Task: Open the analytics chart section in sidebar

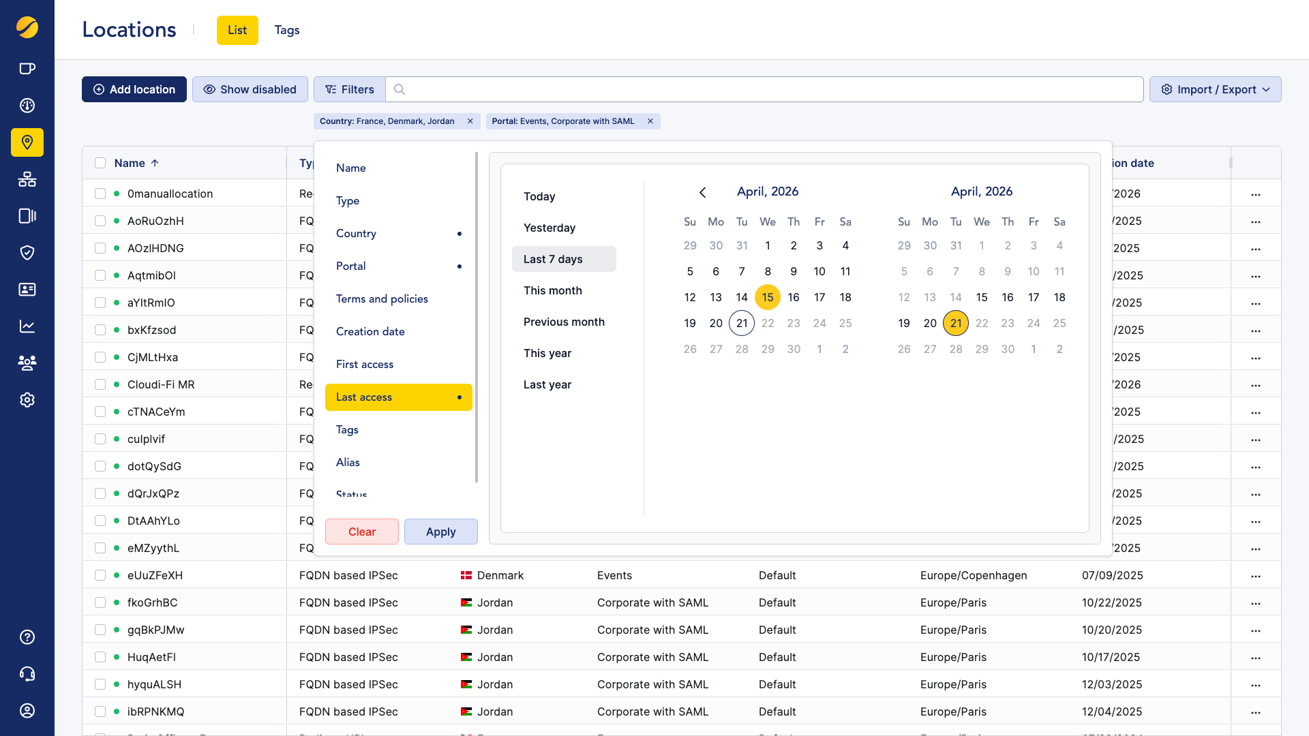Action: [27, 326]
